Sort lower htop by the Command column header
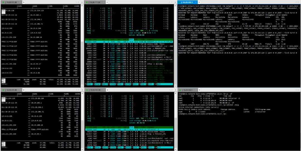The image size is (301, 151). [x=151, y=127]
